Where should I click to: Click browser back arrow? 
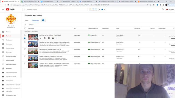tap(2, 5)
